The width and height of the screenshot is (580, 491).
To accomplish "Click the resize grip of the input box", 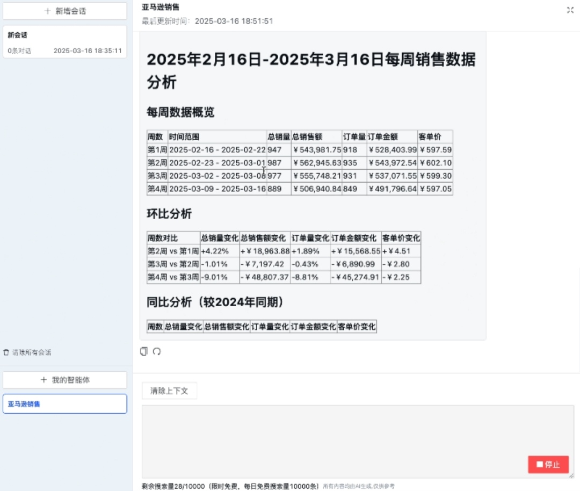I will [571, 475].
